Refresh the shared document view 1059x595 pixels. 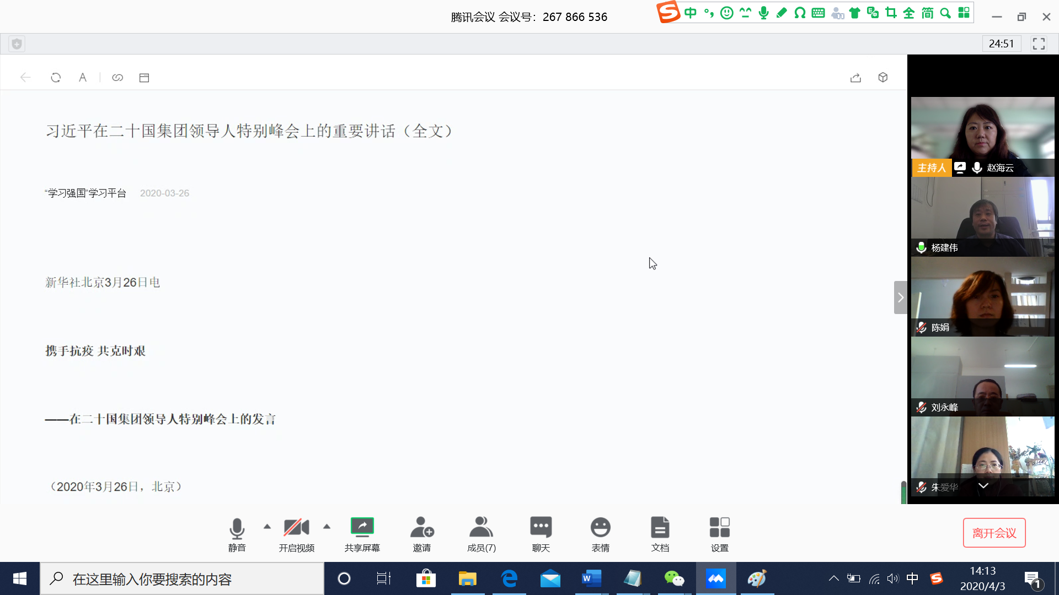(x=55, y=77)
